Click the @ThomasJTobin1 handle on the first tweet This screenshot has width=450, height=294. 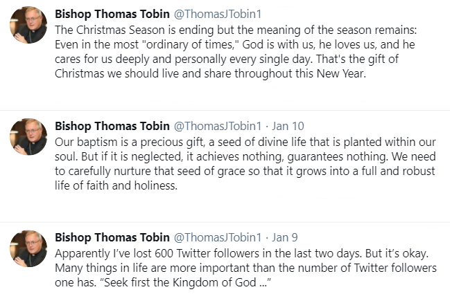[x=218, y=14]
